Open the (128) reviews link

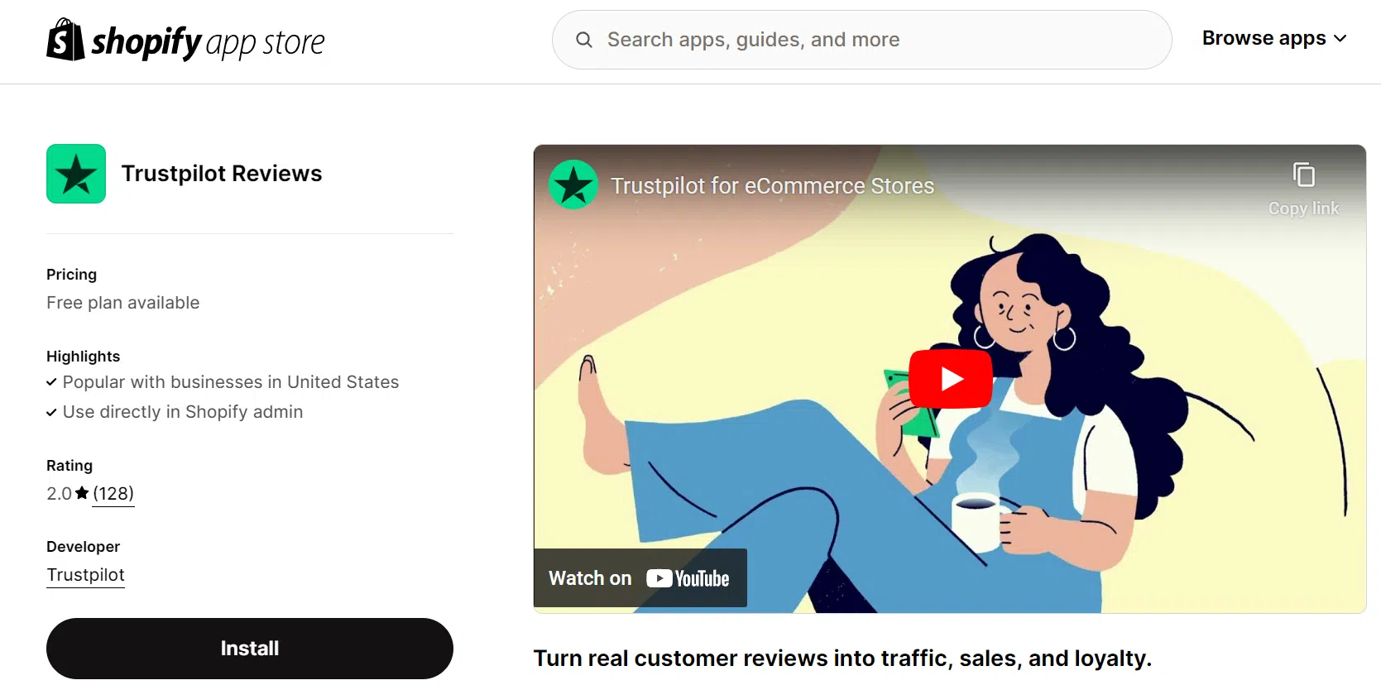coord(113,494)
